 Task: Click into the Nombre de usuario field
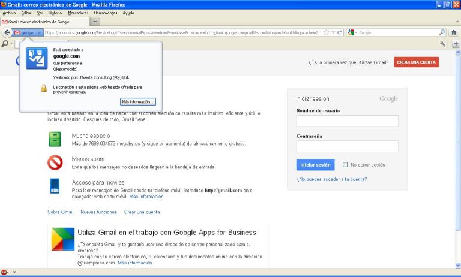347,121
